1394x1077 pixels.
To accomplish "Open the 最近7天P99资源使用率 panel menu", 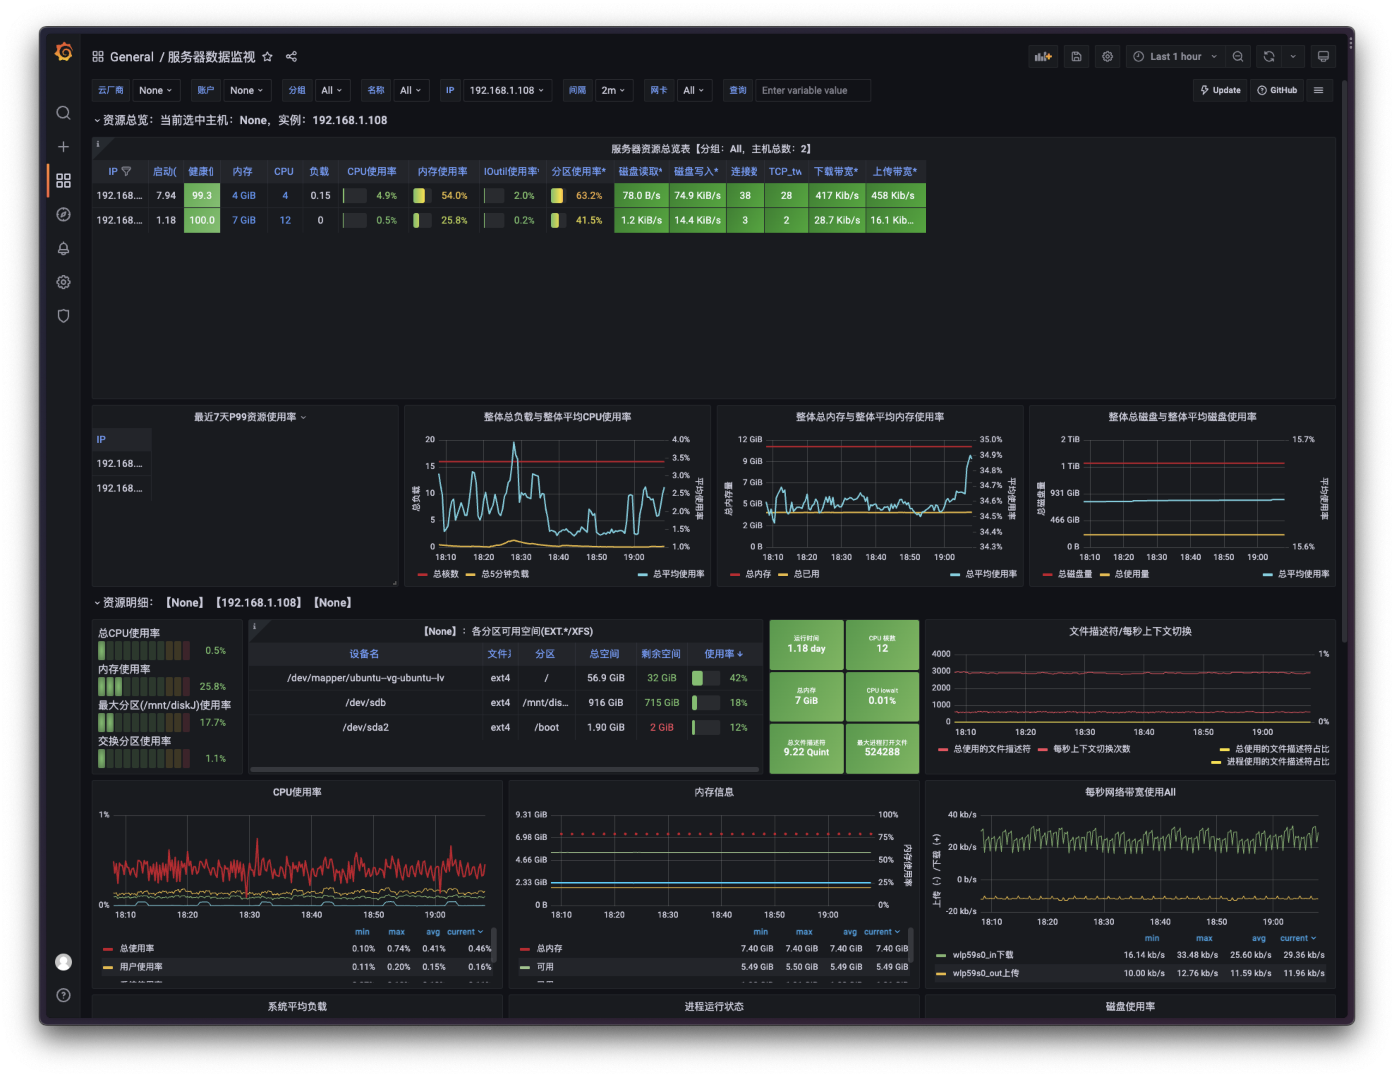I will (304, 416).
